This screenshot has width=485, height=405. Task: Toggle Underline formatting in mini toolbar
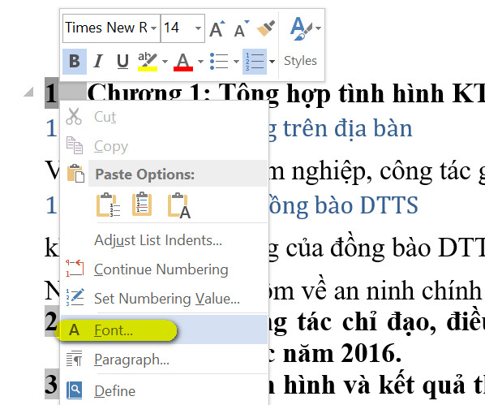(x=122, y=61)
